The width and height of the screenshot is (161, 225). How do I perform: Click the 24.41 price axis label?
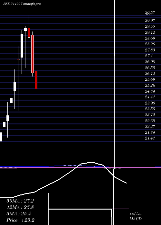150,97
